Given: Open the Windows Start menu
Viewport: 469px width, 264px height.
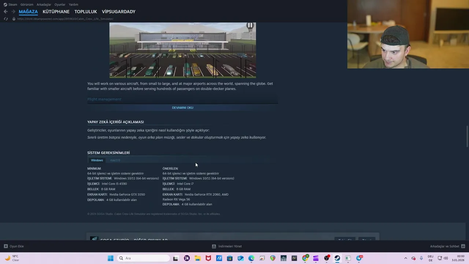Looking at the screenshot, I should [x=110, y=258].
